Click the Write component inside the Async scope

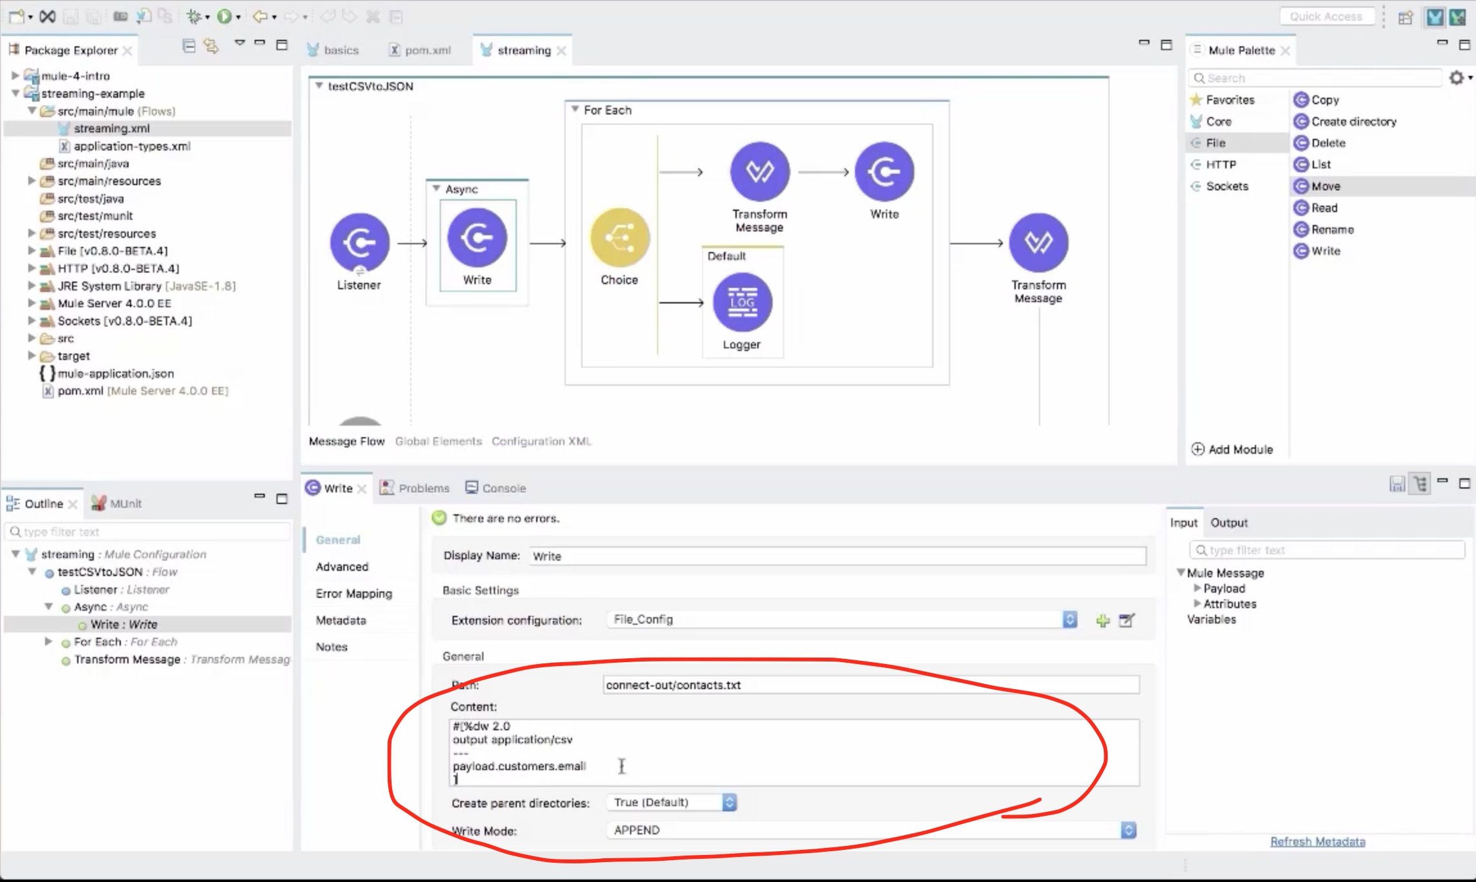point(477,238)
